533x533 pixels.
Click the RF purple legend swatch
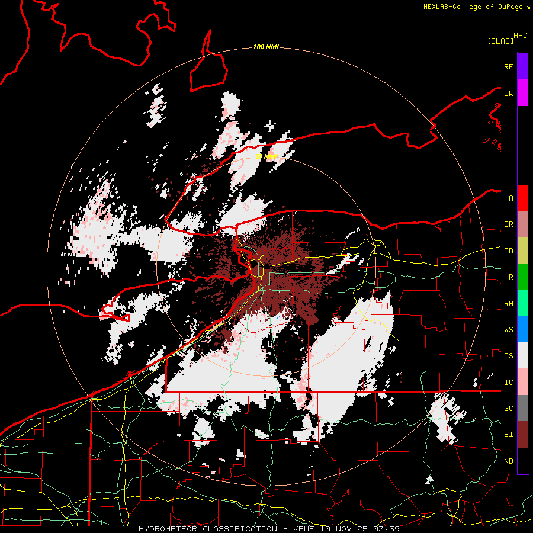coord(523,66)
